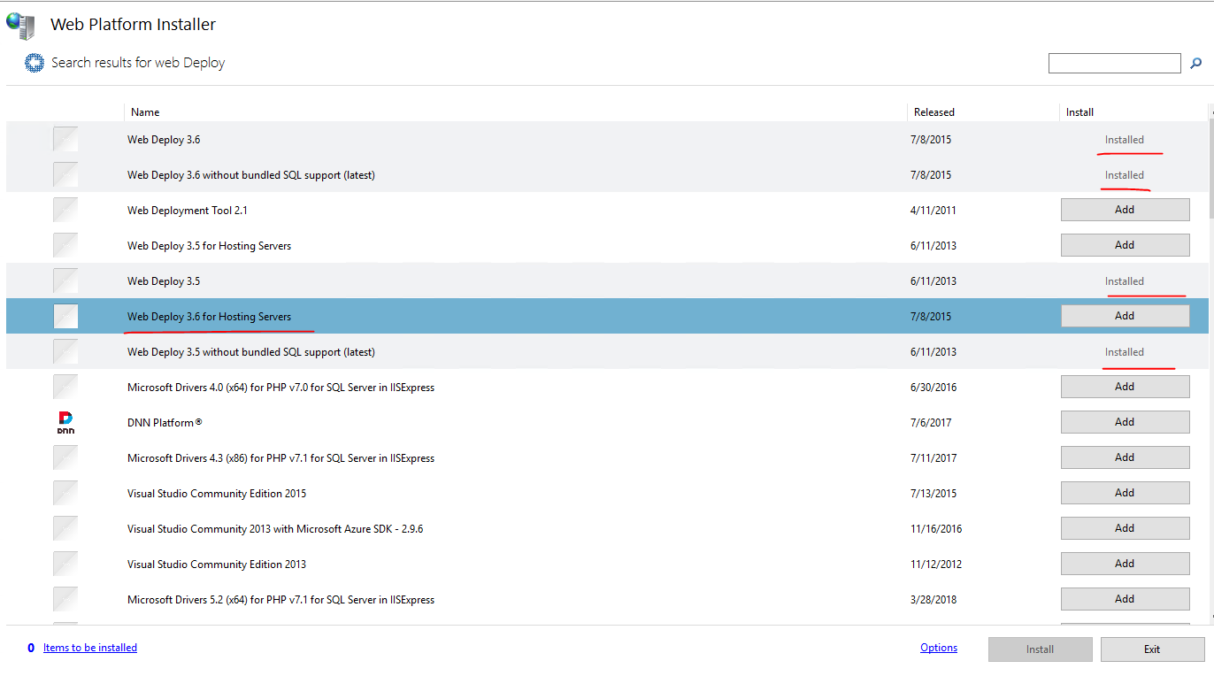Click icon of Web Deploy 3.5 for Hosting Servers
1214x676 pixels.
click(65, 245)
